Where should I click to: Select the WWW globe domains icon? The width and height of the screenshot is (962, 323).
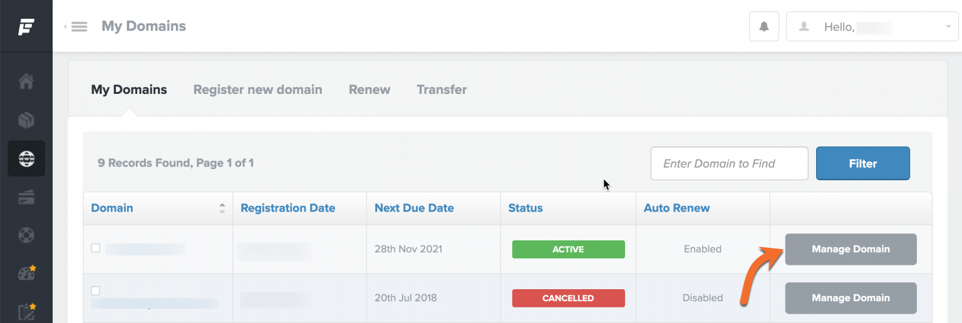click(26, 158)
